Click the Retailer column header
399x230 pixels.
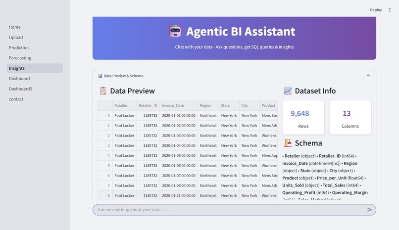tap(124, 105)
